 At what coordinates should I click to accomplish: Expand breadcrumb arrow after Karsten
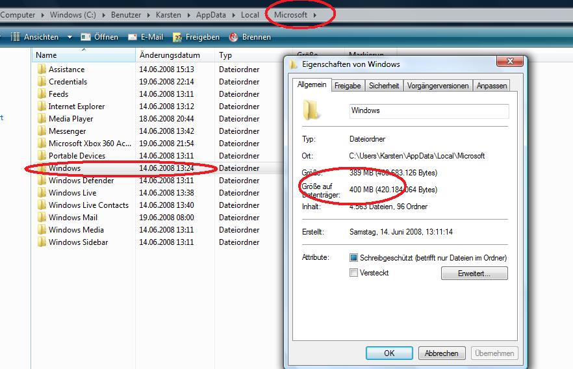tap(189, 15)
